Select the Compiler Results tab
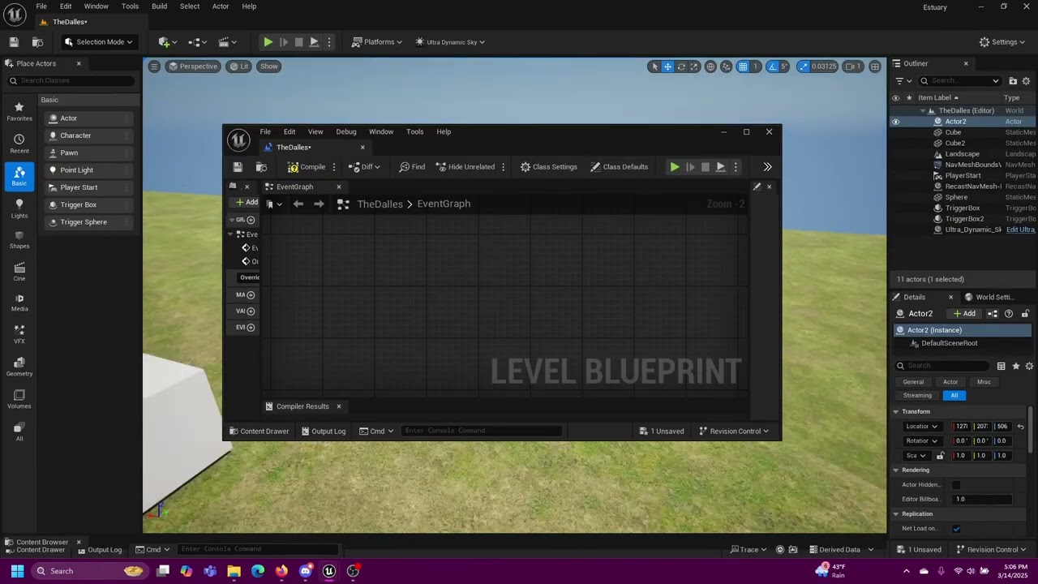The image size is (1038, 584). click(x=302, y=407)
